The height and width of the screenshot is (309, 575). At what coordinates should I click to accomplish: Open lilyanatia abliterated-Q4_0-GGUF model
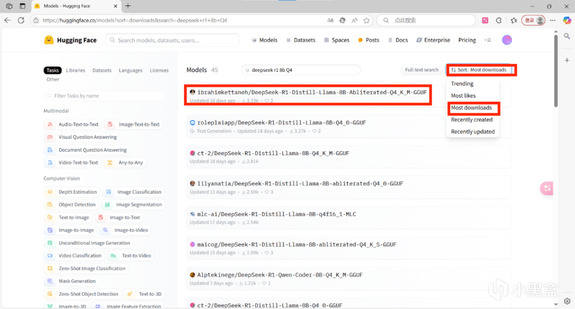(x=349, y=187)
